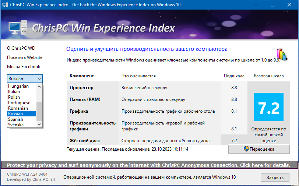This screenshot has width=299, height=186.
Task: Click the last update timestamp text
Action: [127, 149]
